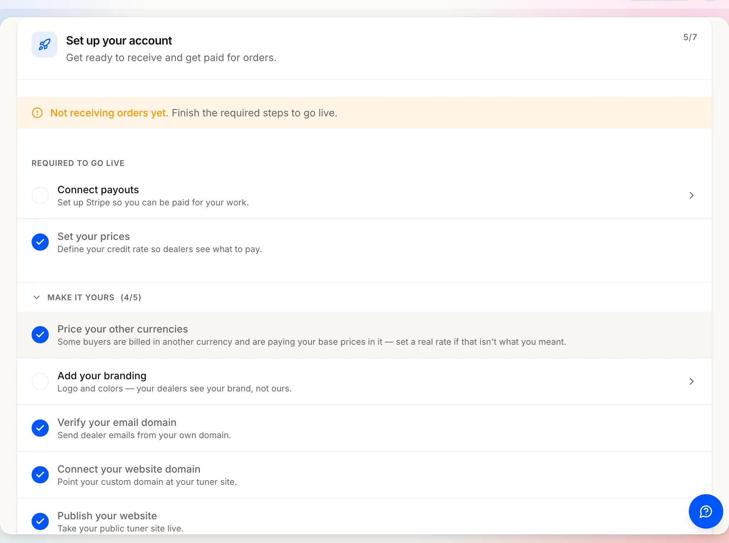Click the 5/7 progress counter

point(690,37)
